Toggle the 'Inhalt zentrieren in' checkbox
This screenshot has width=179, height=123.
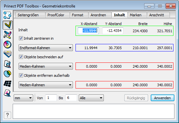click(x=21, y=38)
